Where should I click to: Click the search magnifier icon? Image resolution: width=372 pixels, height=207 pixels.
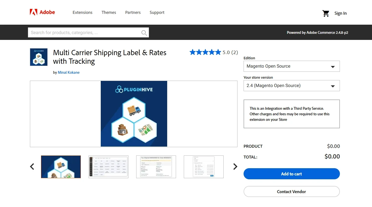coord(144,33)
